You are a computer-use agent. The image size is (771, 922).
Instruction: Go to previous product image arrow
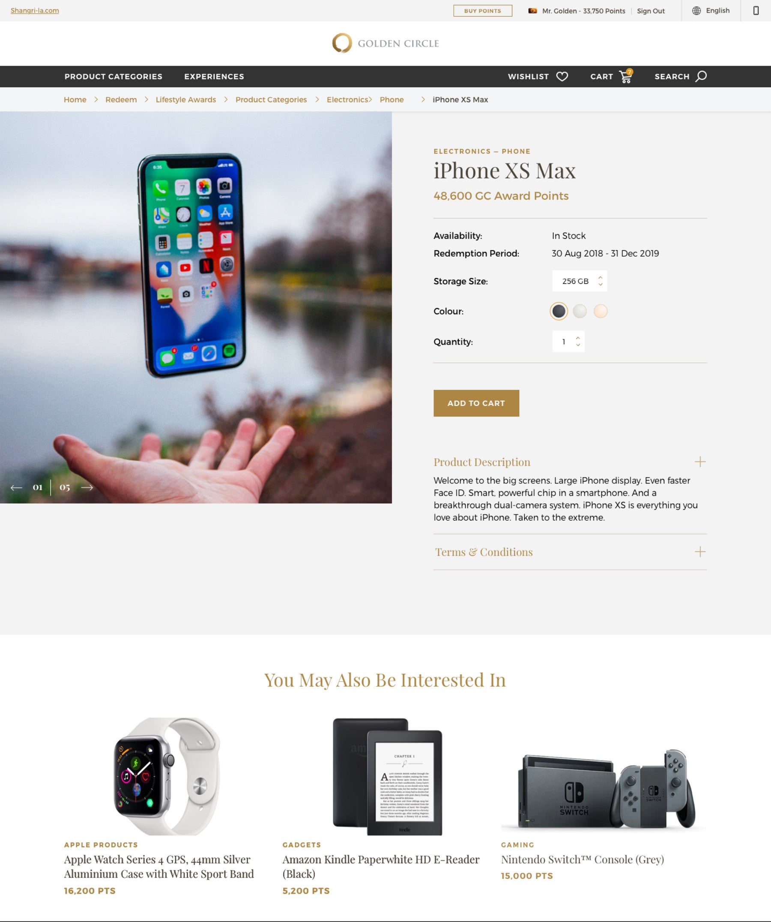point(16,487)
